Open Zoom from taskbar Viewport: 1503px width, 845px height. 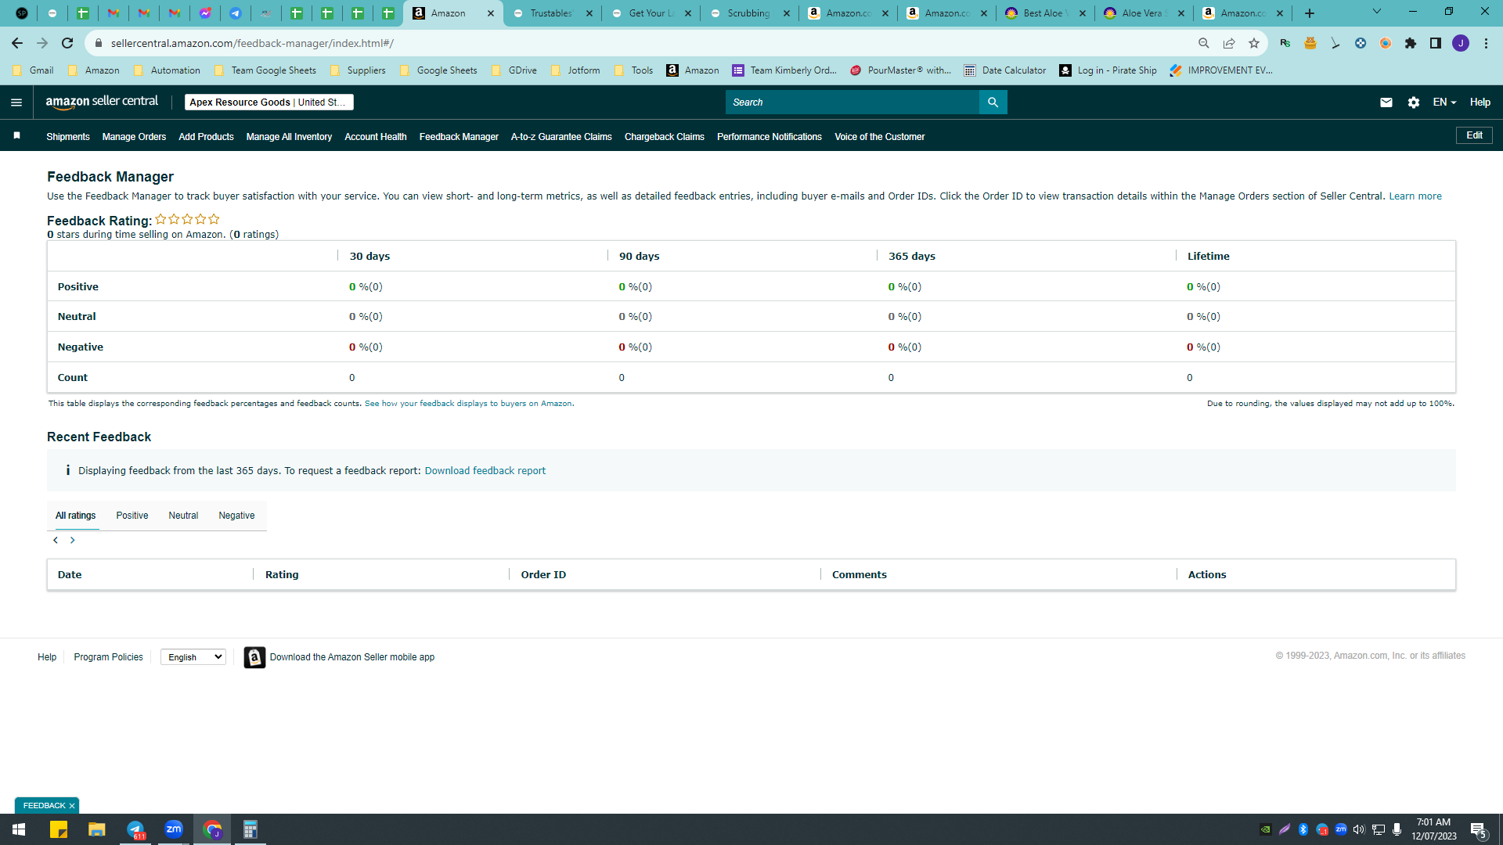(174, 829)
